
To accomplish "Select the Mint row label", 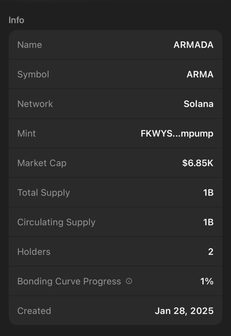I will click(x=27, y=134).
